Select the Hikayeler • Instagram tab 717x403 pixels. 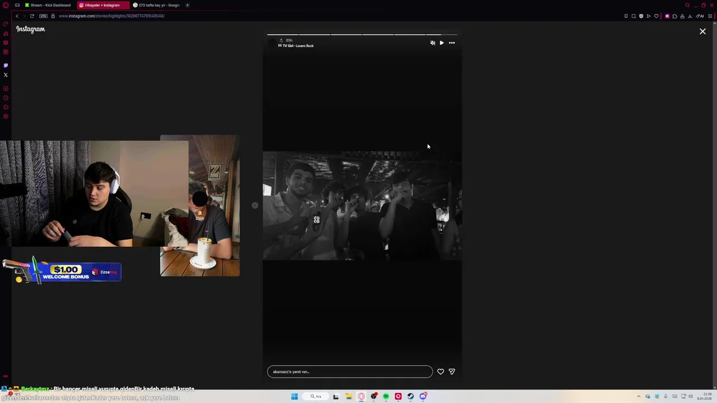(102, 5)
